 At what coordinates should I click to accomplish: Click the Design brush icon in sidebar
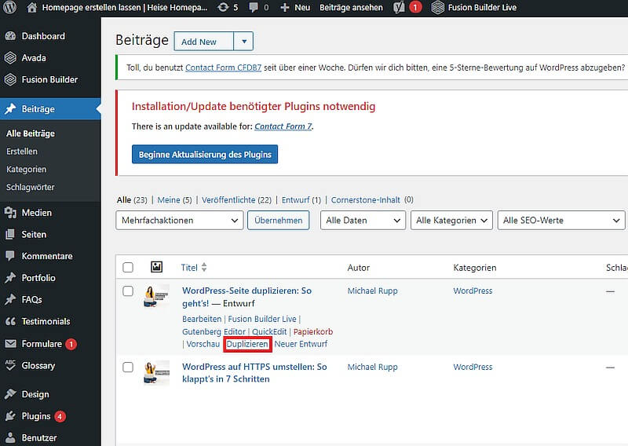[x=10, y=394]
